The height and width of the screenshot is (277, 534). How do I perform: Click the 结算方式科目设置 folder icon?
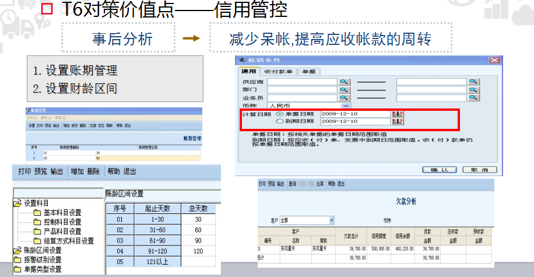(37, 241)
